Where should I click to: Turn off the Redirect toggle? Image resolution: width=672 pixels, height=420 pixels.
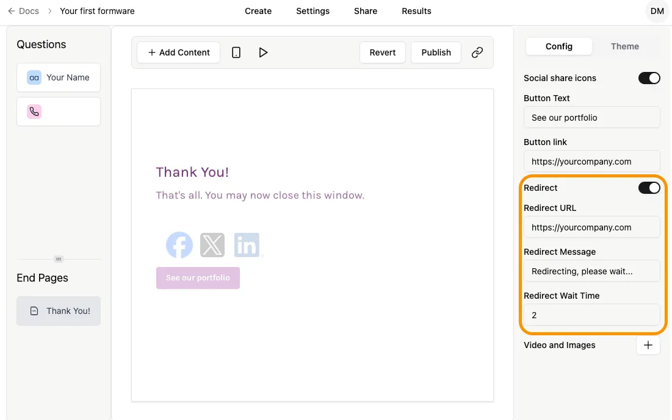point(649,188)
